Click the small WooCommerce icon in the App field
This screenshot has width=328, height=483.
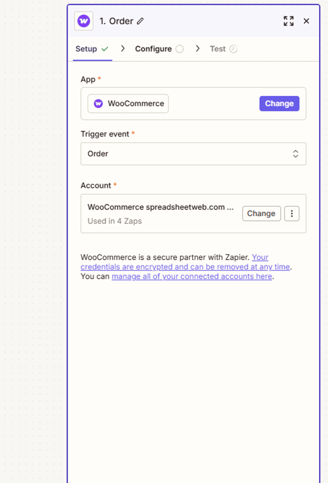point(98,104)
